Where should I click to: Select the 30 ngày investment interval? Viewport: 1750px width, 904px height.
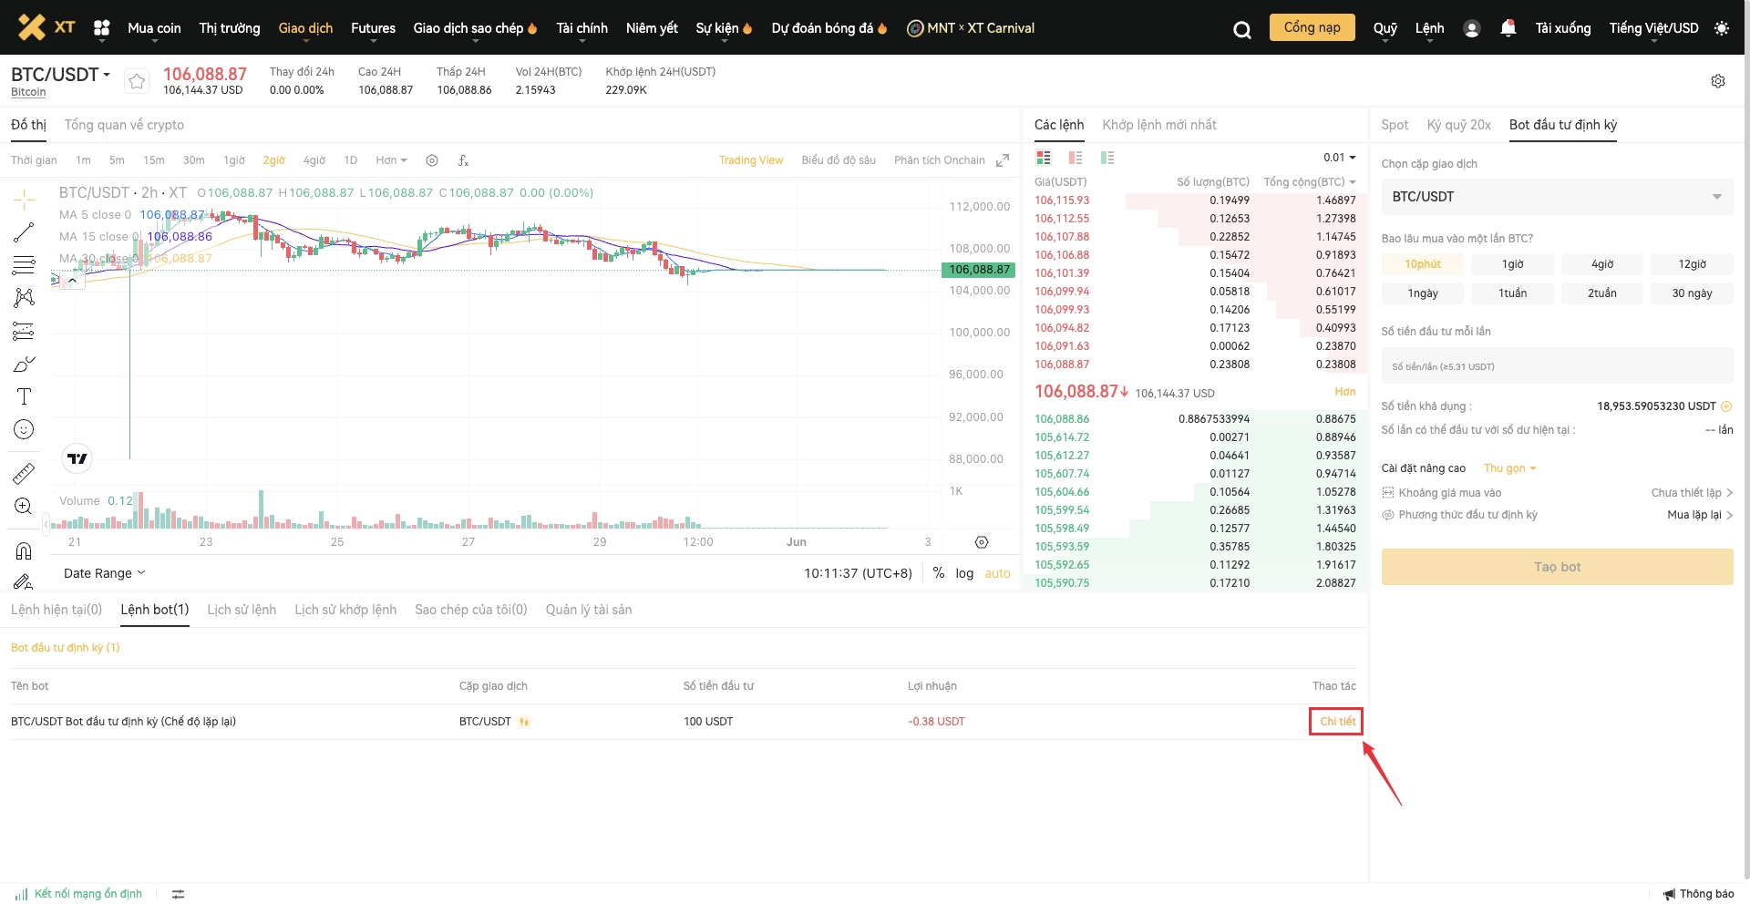click(x=1691, y=293)
